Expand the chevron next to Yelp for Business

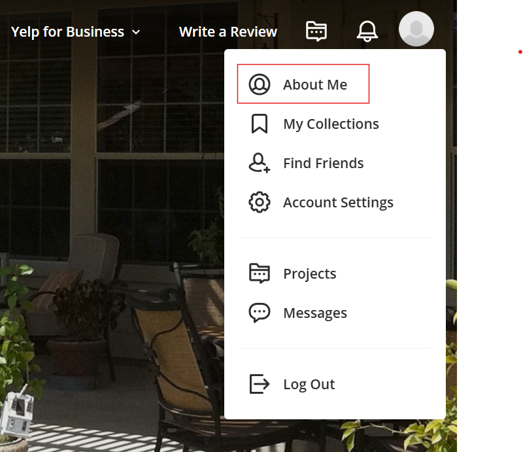click(136, 32)
